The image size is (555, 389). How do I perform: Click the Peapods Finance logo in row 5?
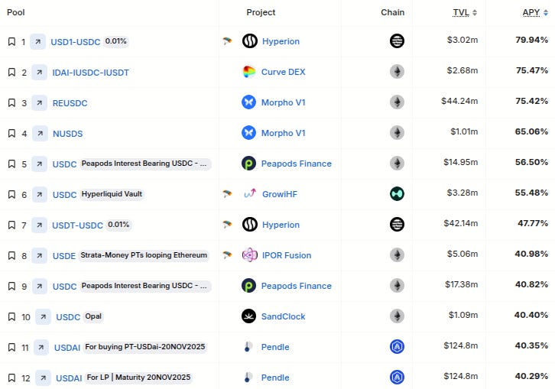[x=248, y=164]
